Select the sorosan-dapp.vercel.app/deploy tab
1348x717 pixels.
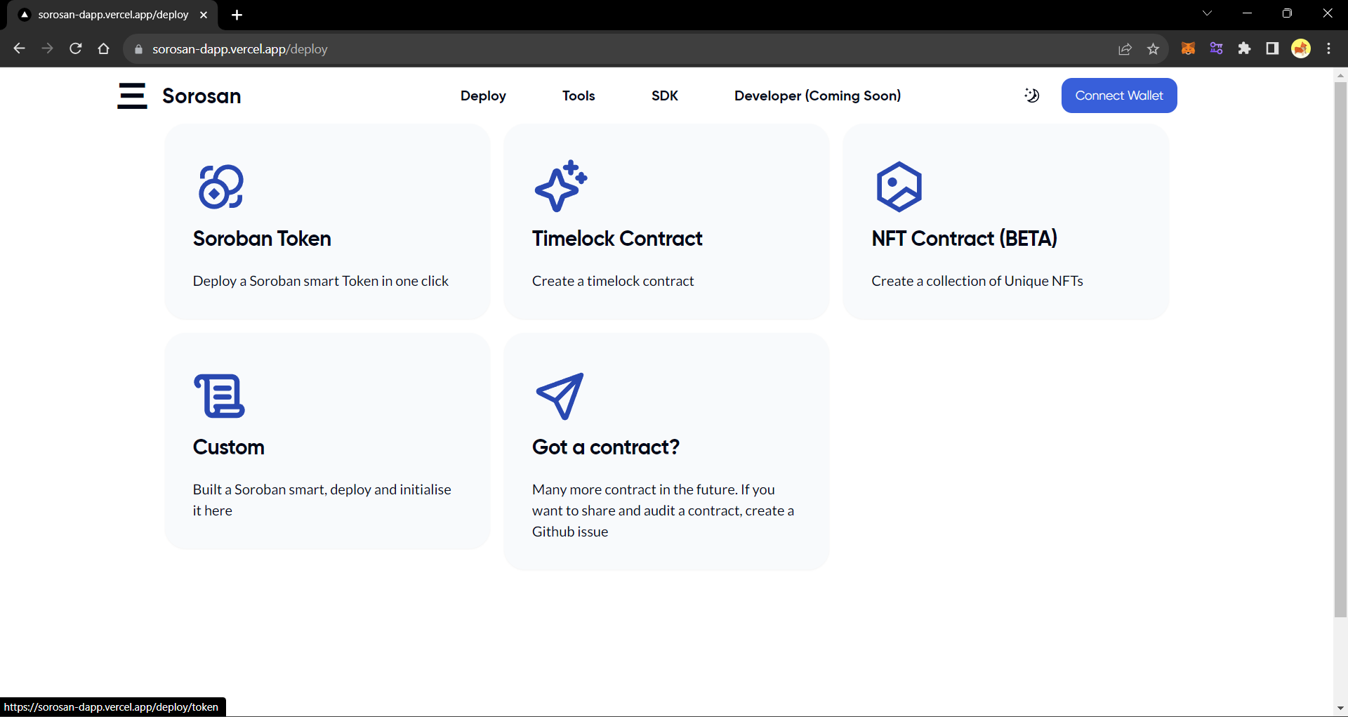click(112, 15)
